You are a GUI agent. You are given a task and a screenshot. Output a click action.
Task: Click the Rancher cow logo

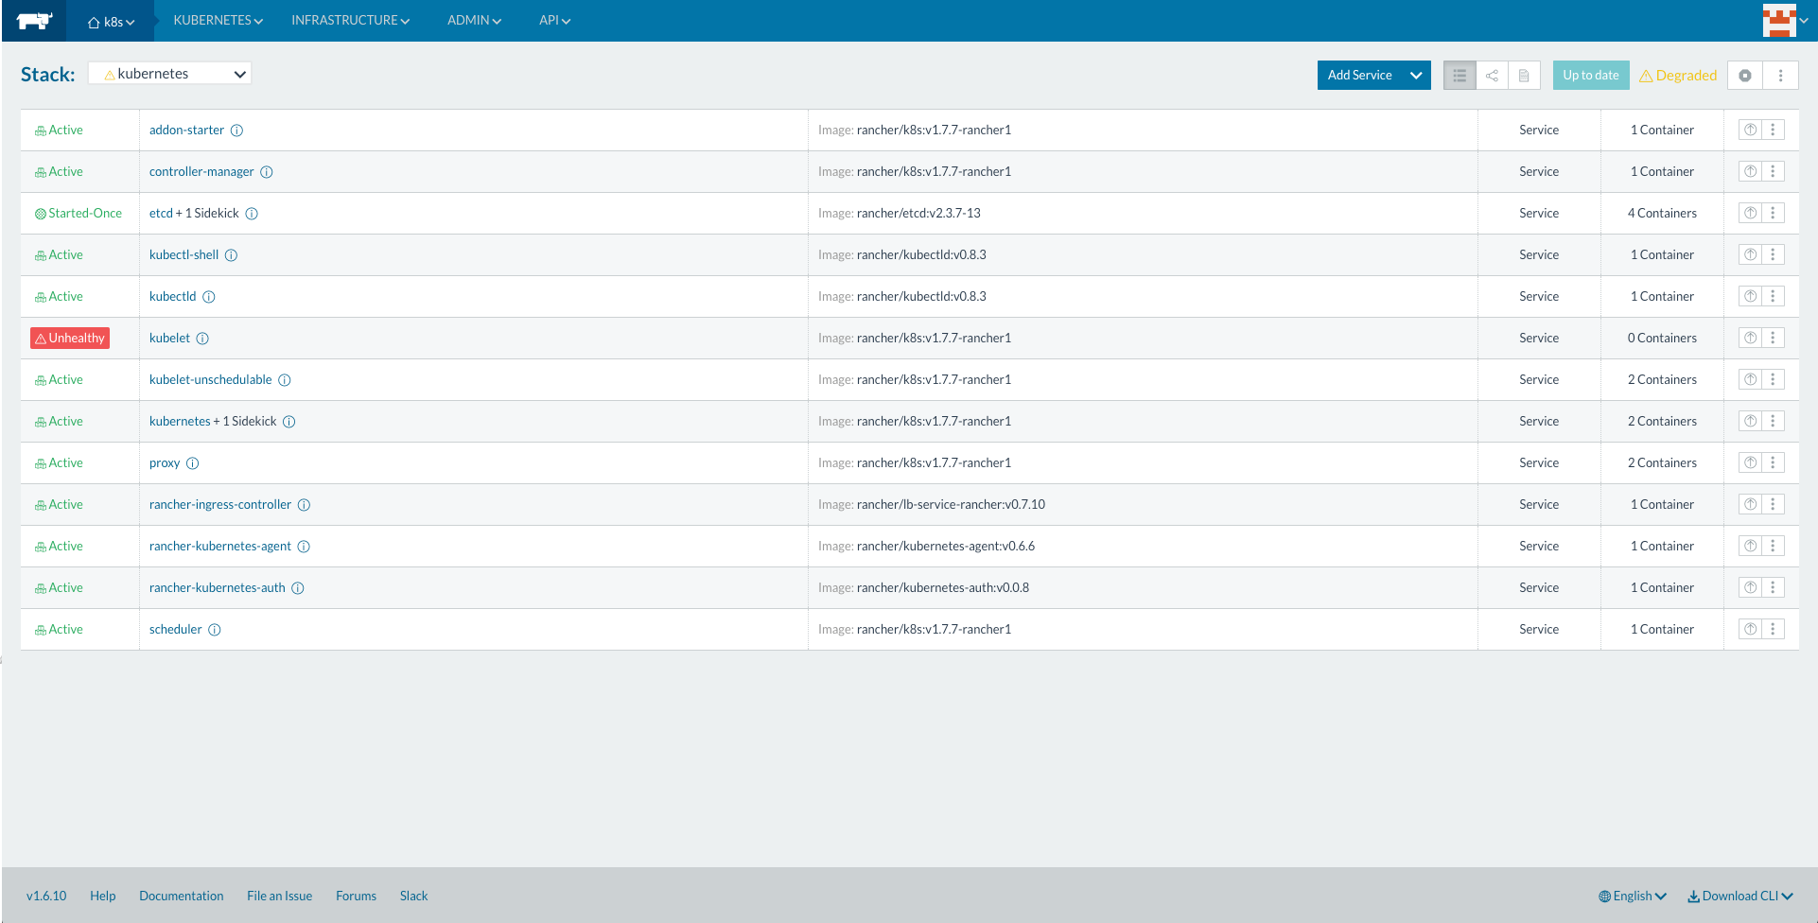34,21
